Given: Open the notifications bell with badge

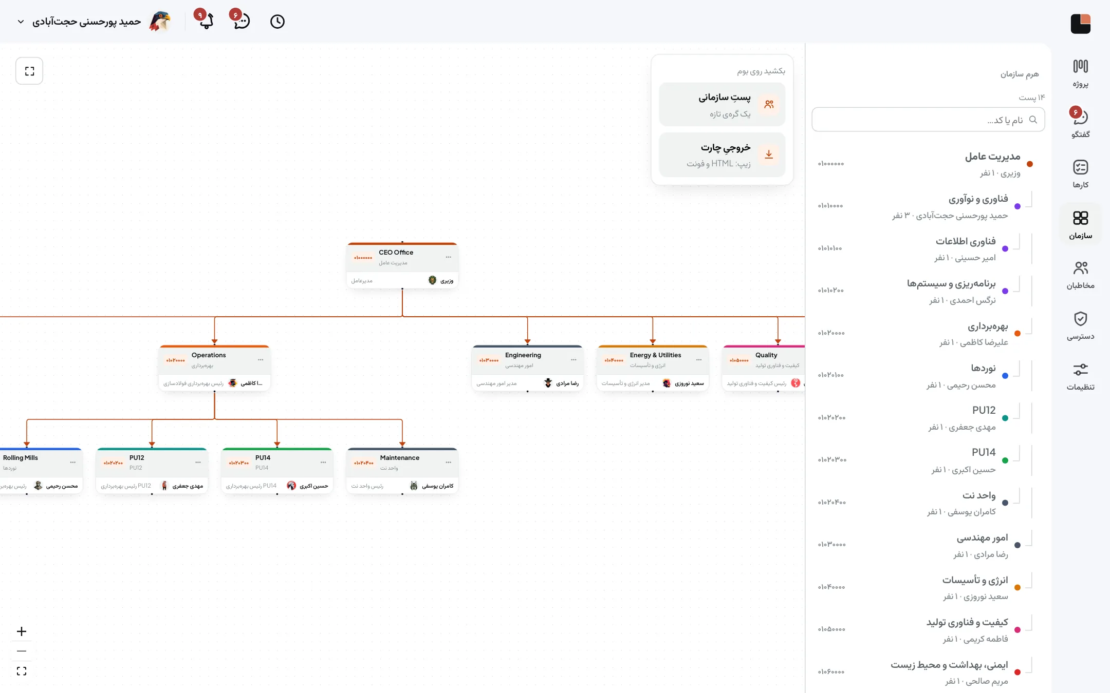Looking at the screenshot, I should tap(206, 21).
